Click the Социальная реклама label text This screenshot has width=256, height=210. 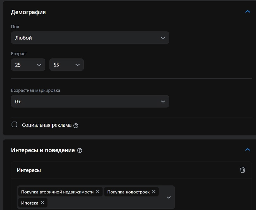[47, 125]
